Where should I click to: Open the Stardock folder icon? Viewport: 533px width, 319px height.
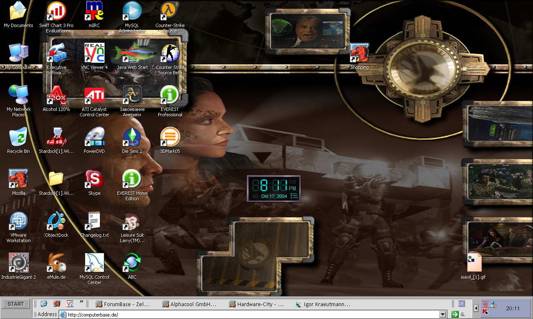click(56, 182)
